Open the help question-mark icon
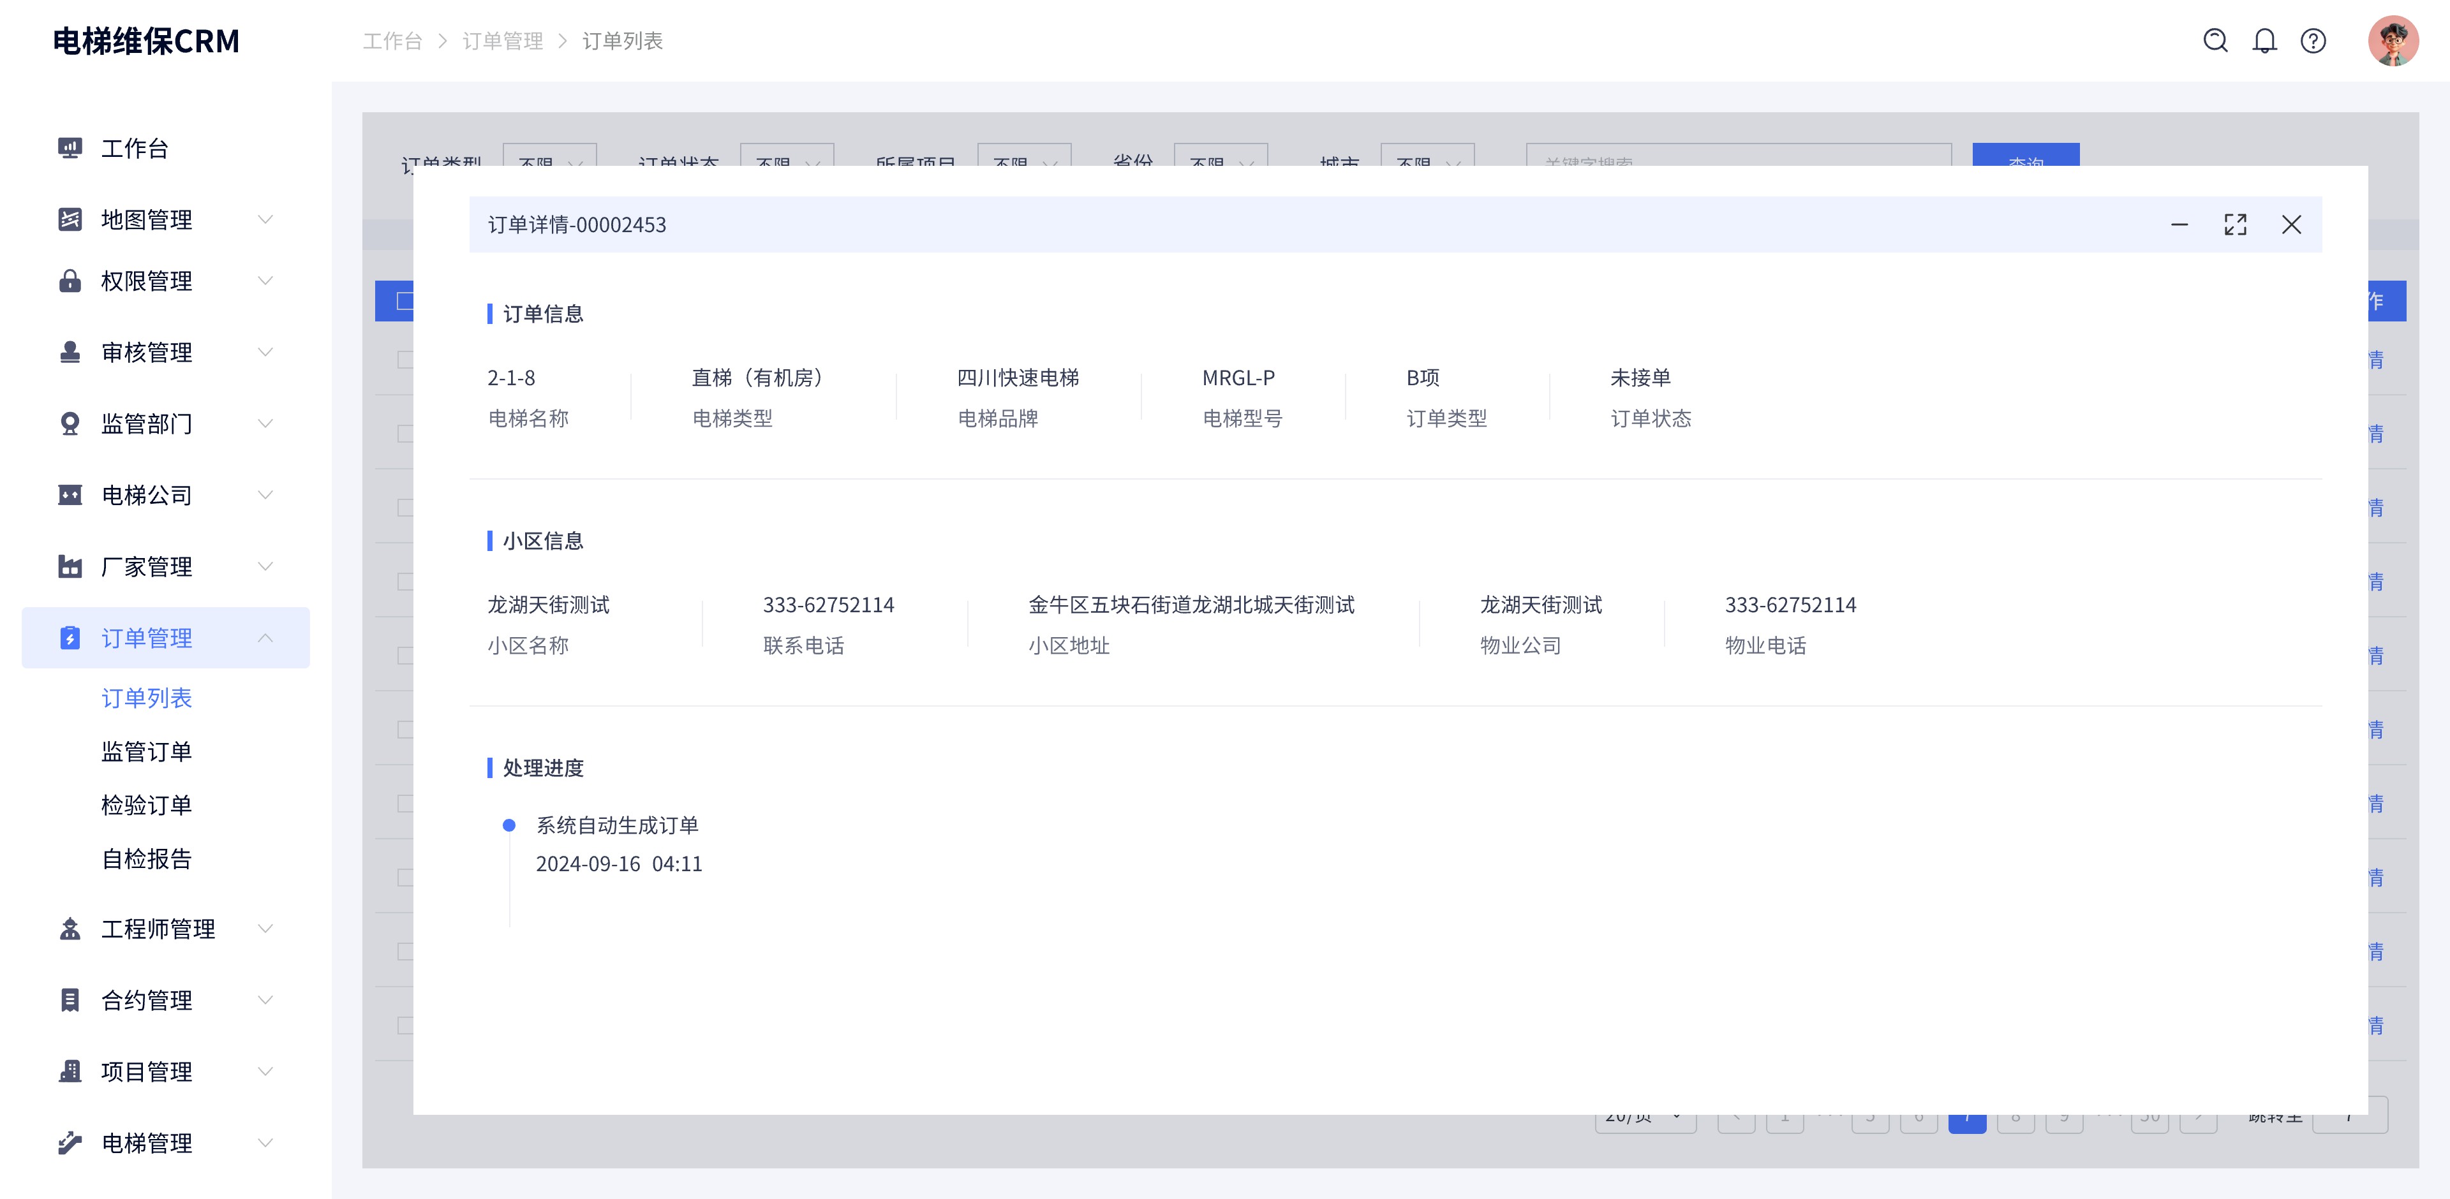2450x1199 pixels. (x=2313, y=41)
